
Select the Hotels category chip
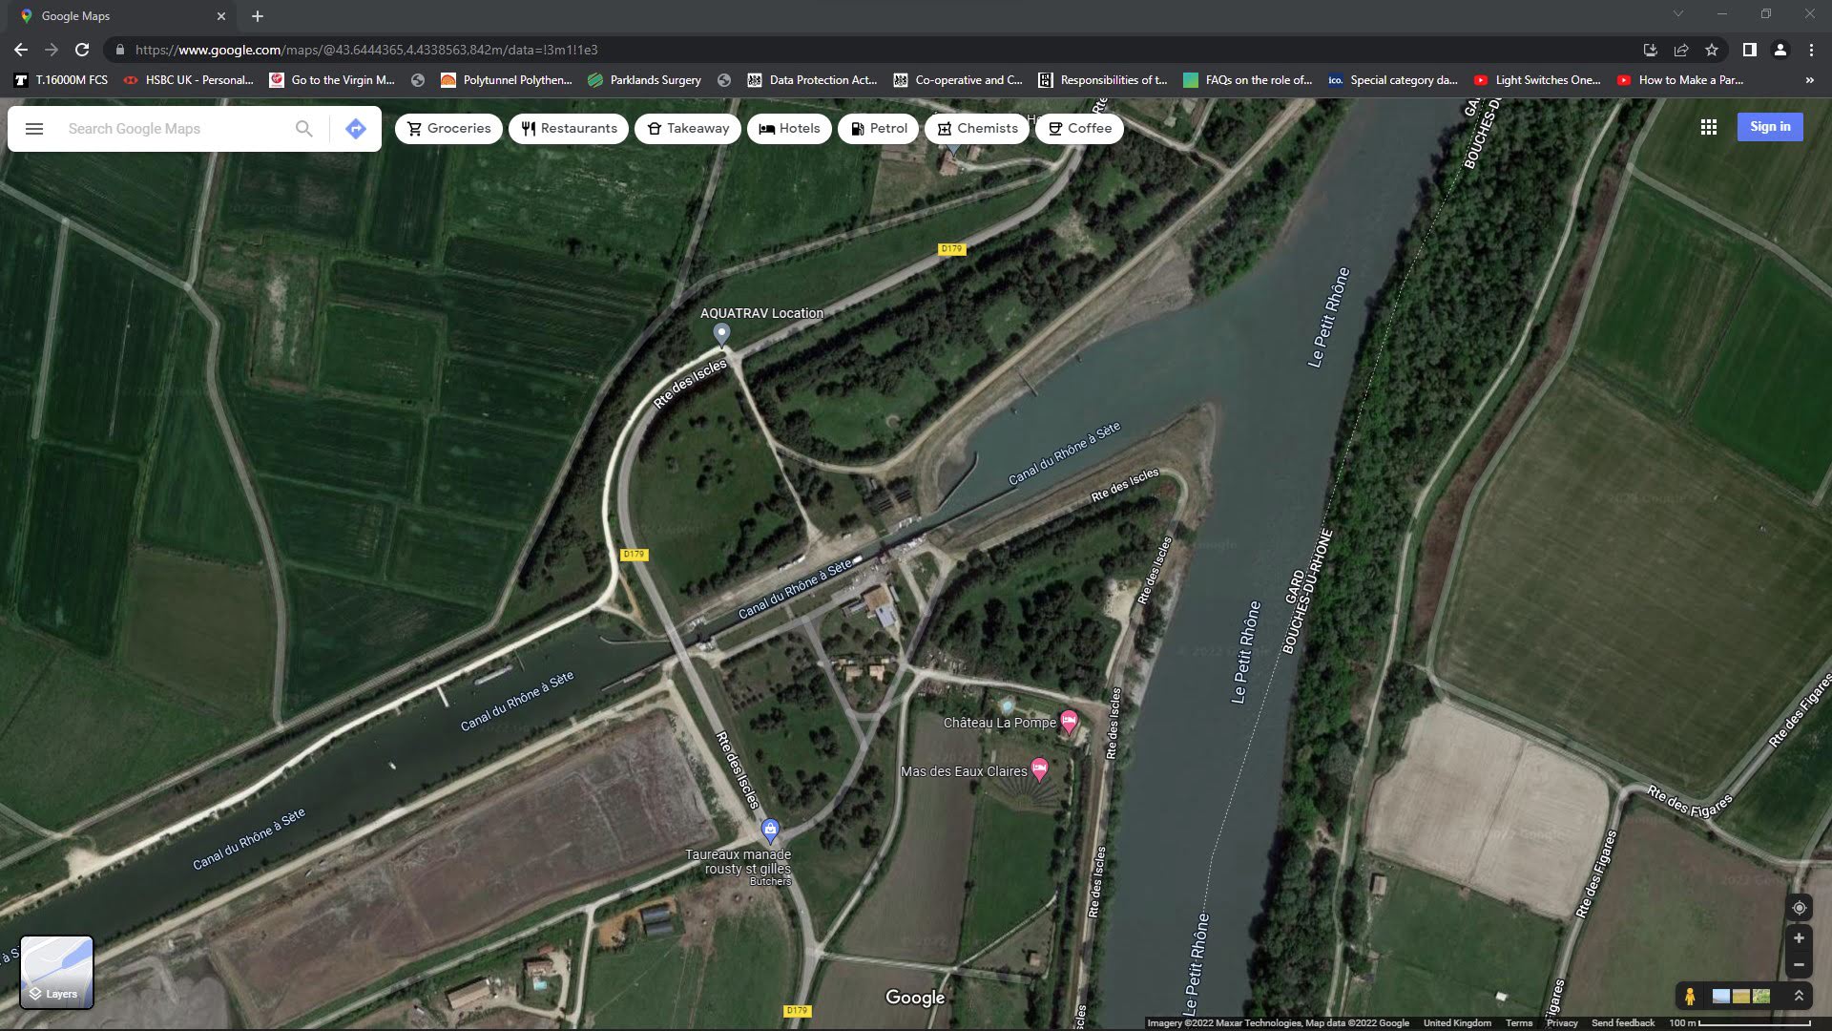pyautogui.click(x=788, y=129)
